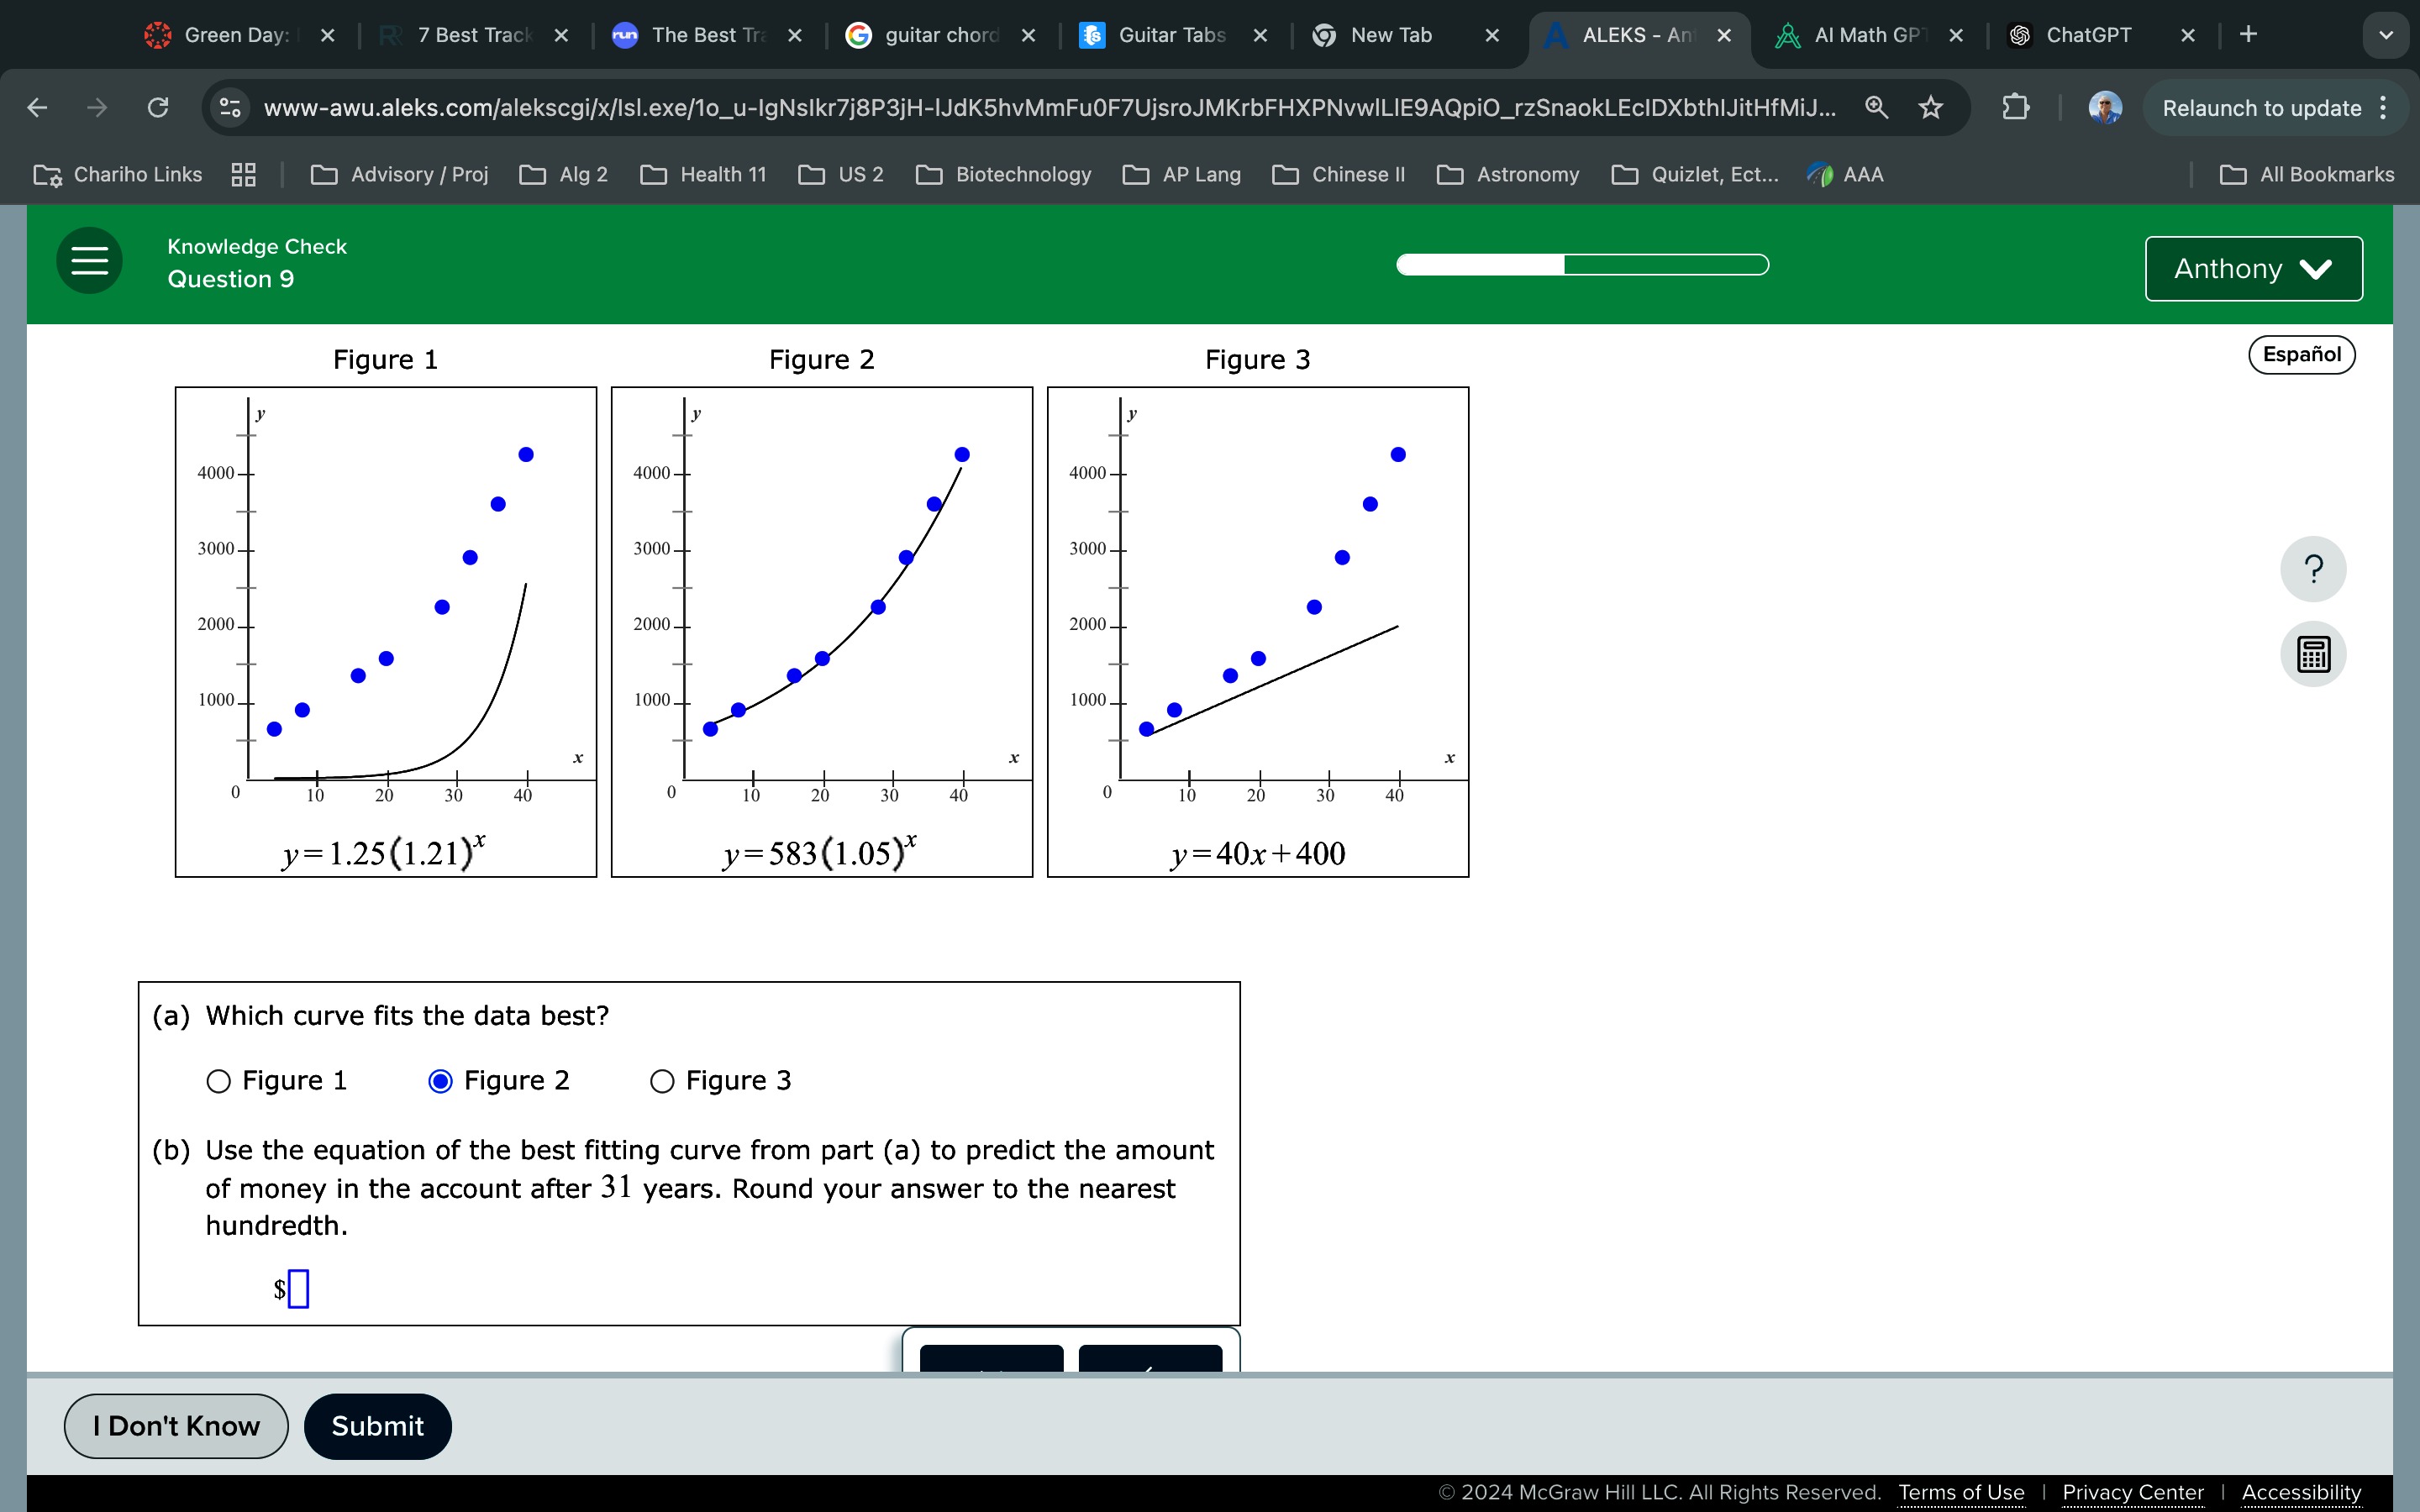The height and width of the screenshot is (1512, 2420).
Task: Open the Chinese II bookmark folder
Action: pyautogui.click(x=1339, y=175)
